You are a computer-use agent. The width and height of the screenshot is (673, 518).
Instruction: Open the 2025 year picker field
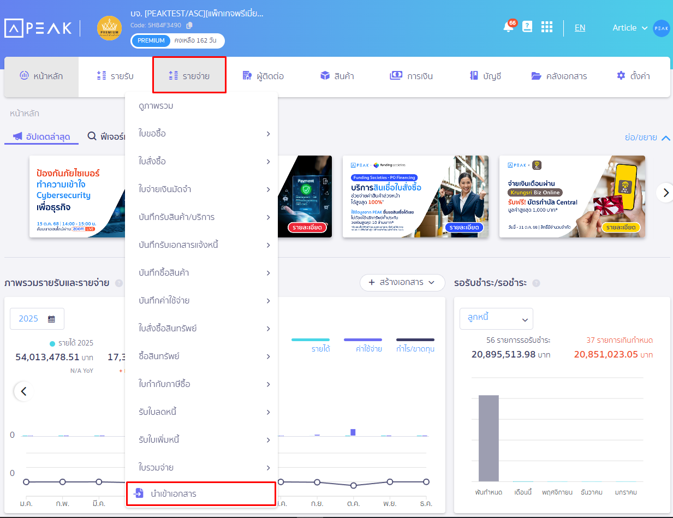[37, 319]
